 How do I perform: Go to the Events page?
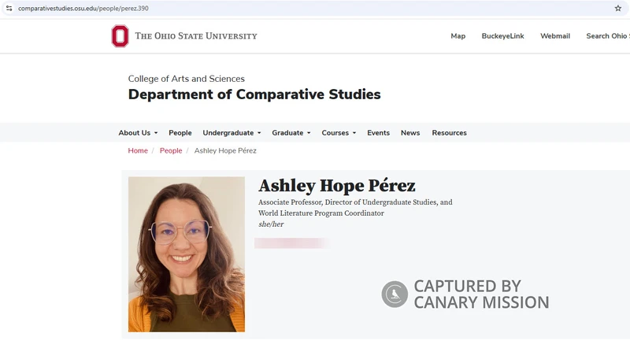tap(378, 133)
